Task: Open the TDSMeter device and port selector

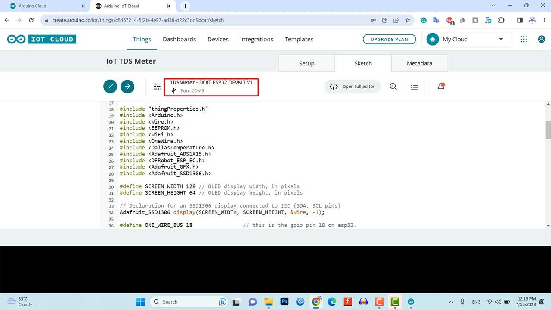Action: pyautogui.click(x=211, y=86)
